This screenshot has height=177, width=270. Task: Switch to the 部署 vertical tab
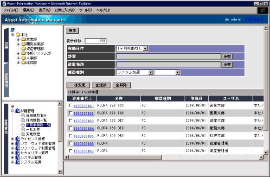(x=6, y=45)
